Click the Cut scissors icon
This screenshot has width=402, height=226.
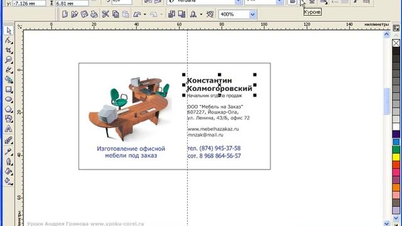[106, 14]
